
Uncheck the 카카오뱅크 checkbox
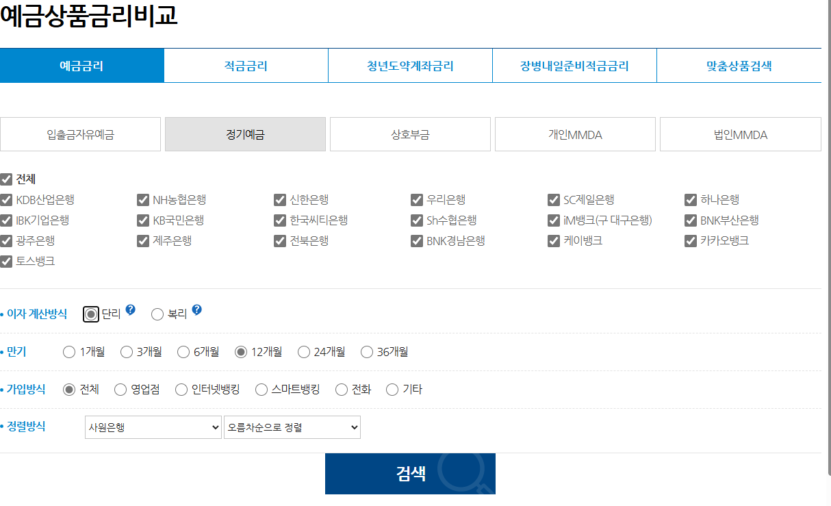tap(691, 240)
